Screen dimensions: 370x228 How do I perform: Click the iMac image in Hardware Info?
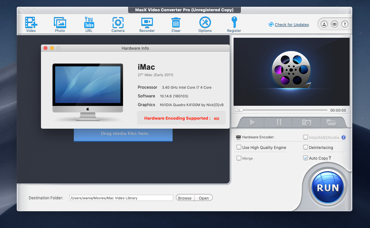coord(87,92)
